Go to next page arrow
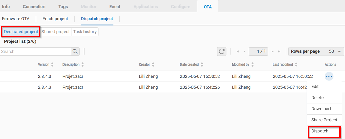Image resolution: width=345 pixels, height=139 pixels. (x=273, y=51)
